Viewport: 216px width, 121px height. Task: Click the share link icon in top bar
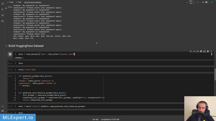[x=203, y=2]
